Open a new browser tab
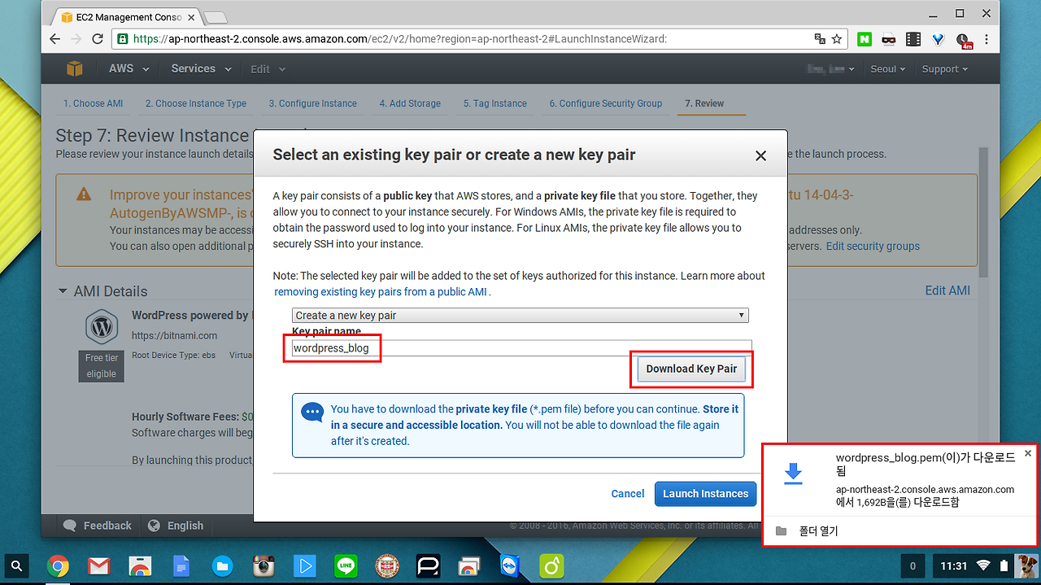 point(215,16)
